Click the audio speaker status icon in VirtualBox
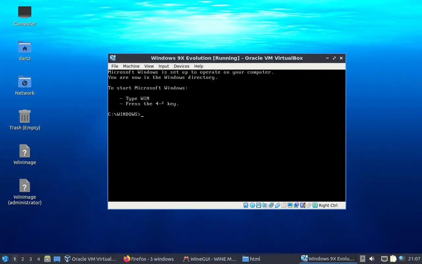The height and width of the screenshot is (264, 422). (265, 205)
